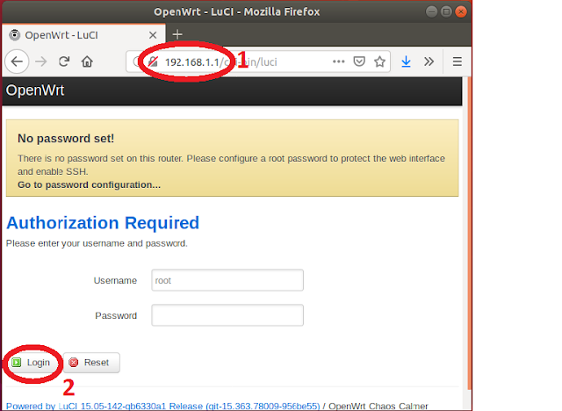Open the page actions three-dots menu

tap(338, 61)
